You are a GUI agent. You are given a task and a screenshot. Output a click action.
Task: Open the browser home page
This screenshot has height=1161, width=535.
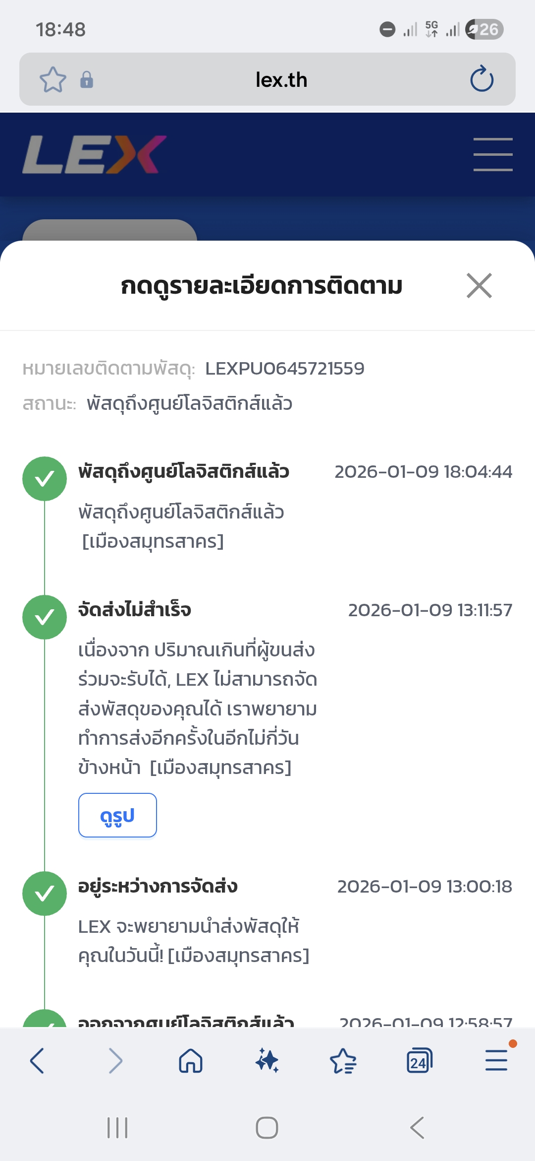[191, 1061]
